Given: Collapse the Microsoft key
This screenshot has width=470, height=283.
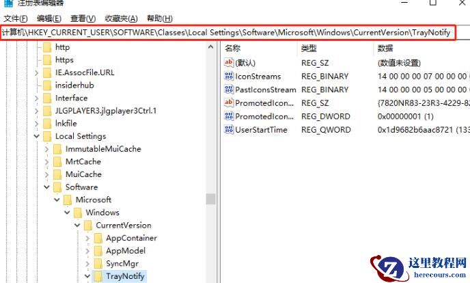Looking at the screenshot, I should coord(57,200).
